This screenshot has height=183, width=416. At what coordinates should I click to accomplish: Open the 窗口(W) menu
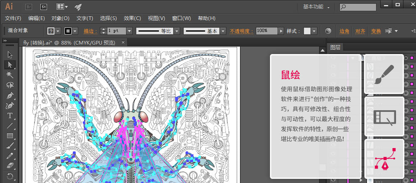click(181, 18)
